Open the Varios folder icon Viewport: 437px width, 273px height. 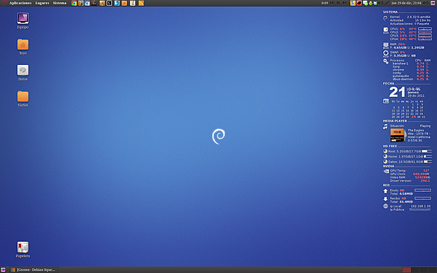(x=23, y=98)
